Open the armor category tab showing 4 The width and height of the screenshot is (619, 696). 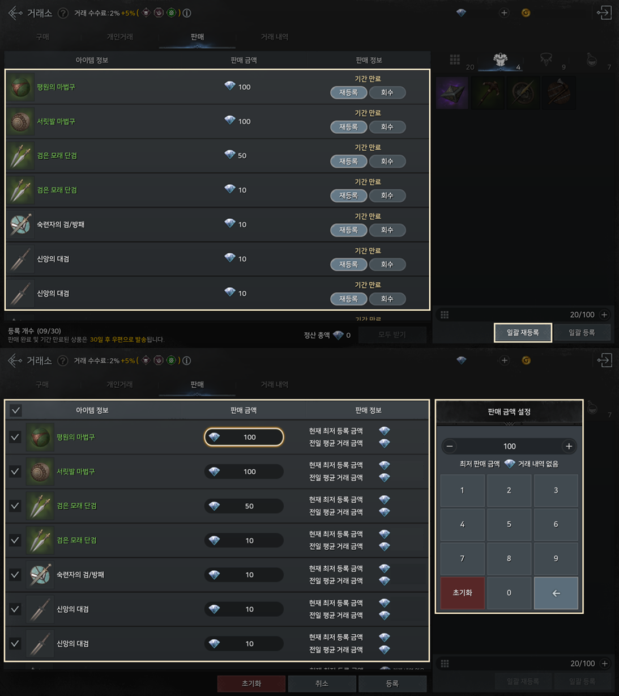(501, 61)
